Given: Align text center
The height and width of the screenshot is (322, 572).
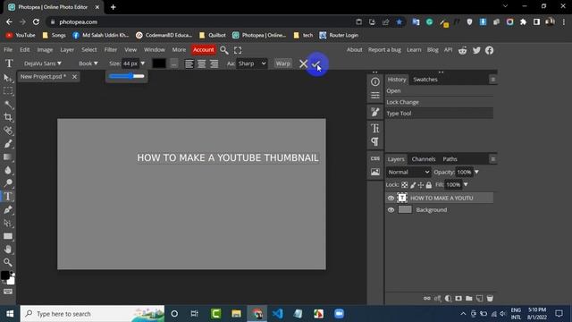Looking at the screenshot, I should pos(201,64).
